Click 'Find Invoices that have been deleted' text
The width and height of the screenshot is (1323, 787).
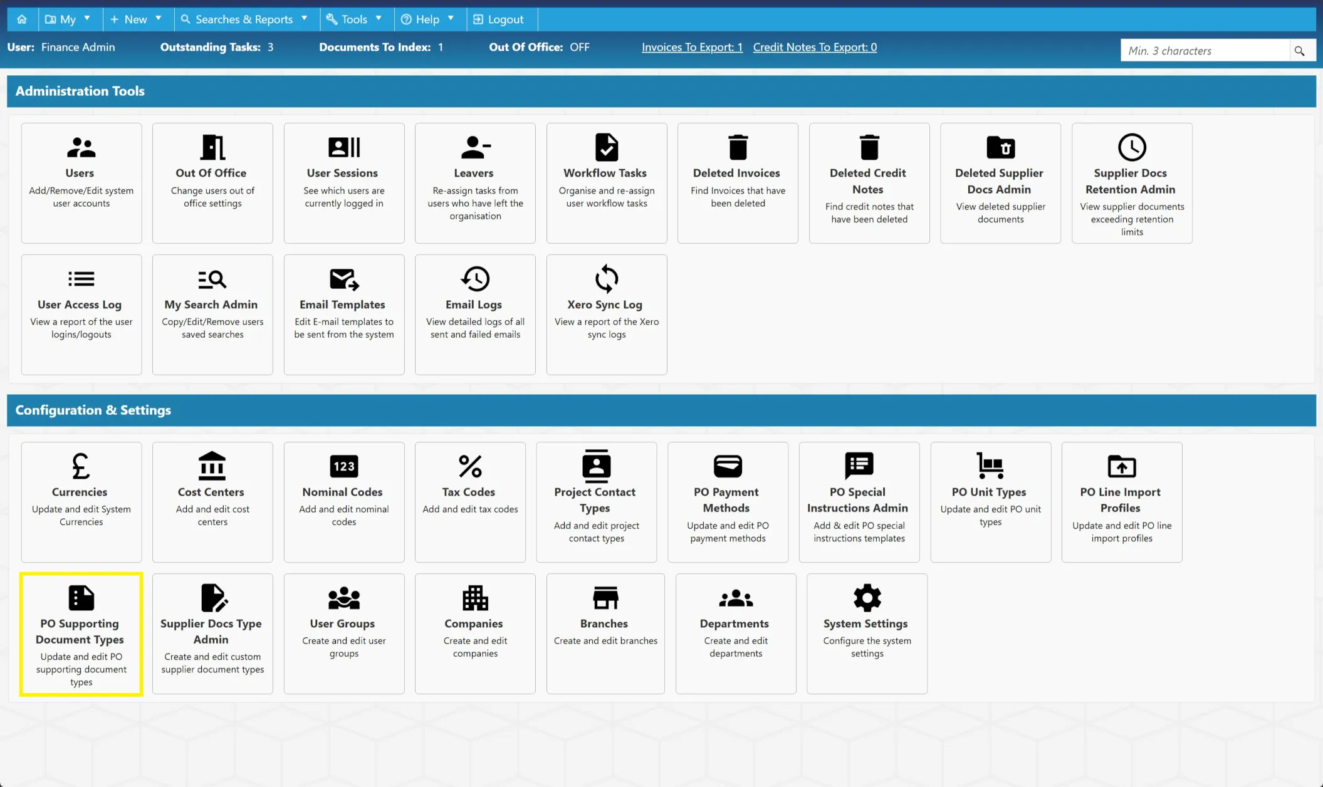tap(738, 197)
